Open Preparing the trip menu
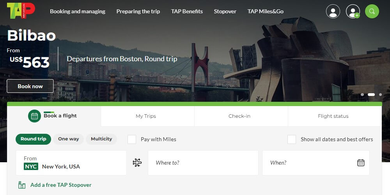The image size is (390, 195). click(x=138, y=11)
